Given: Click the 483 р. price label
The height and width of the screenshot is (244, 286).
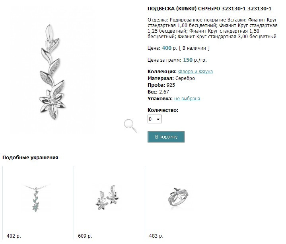Looking at the screenshot, I should pos(156,236).
